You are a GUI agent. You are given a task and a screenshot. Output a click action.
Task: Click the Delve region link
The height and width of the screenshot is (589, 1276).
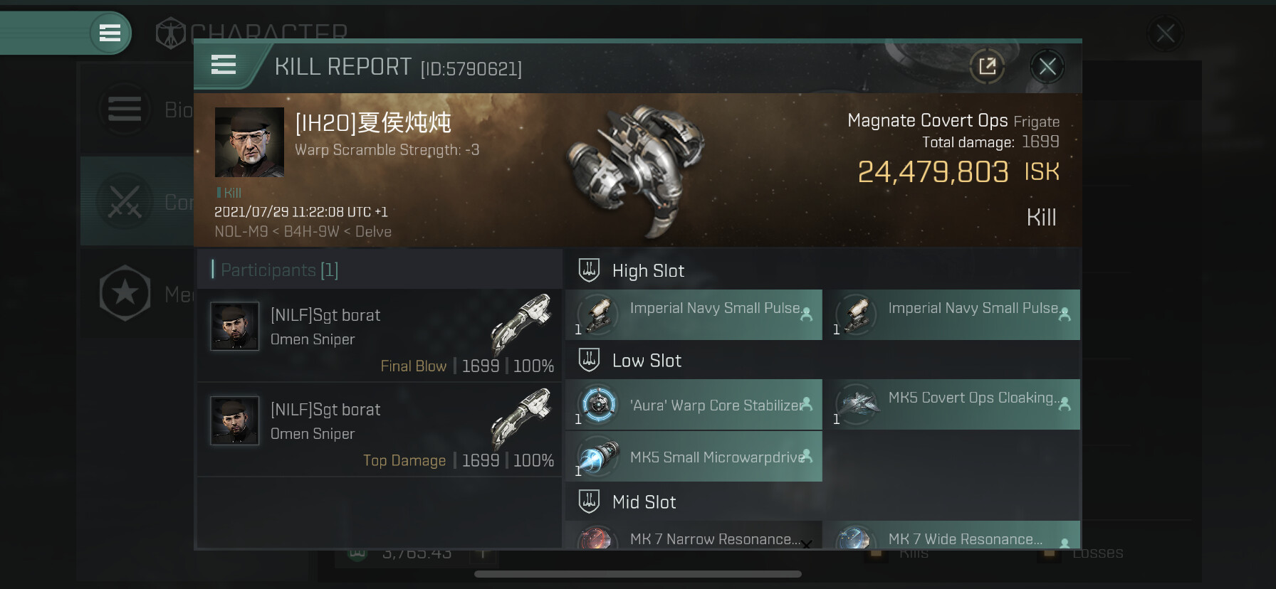(x=373, y=232)
